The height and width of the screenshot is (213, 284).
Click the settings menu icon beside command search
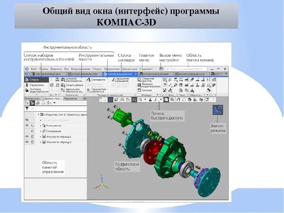(x=161, y=69)
